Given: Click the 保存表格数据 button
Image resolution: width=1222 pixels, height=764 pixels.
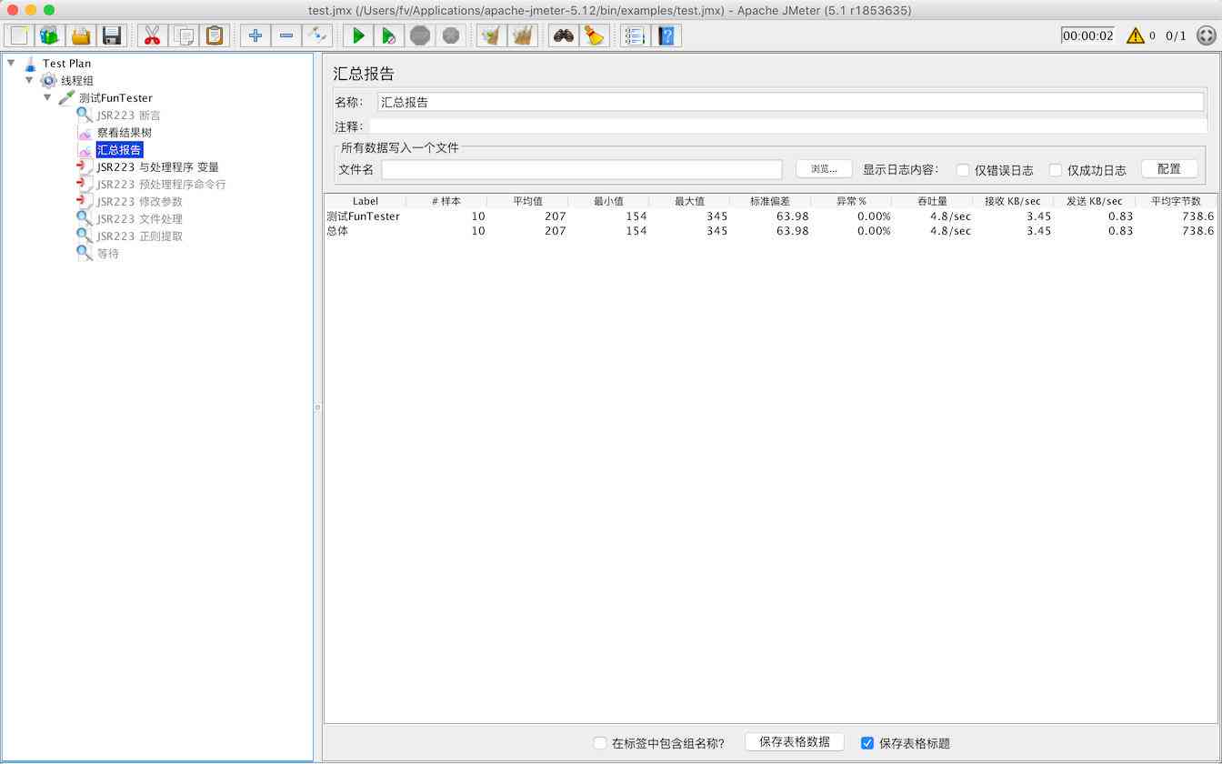Looking at the screenshot, I should coord(795,742).
